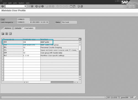The height and width of the screenshot is (100, 138).
Task: Click first icon above parameters table
Action: [3, 34]
